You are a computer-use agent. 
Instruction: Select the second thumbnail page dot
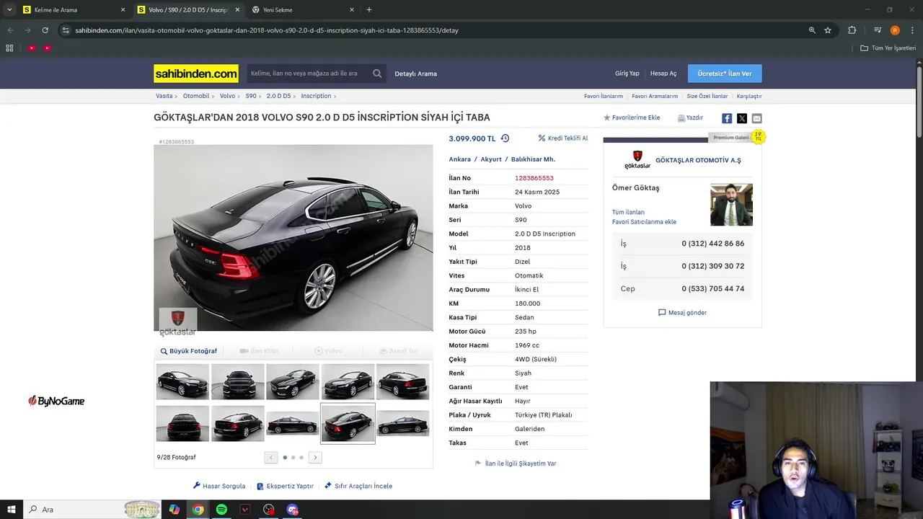(293, 458)
